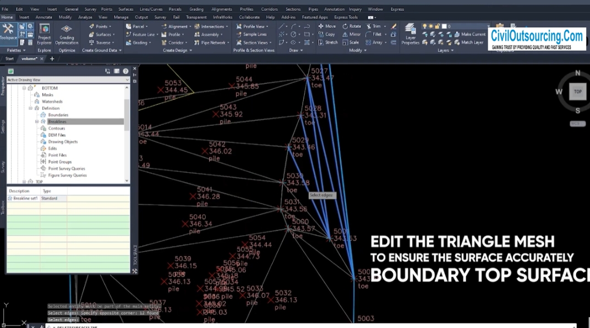The width and height of the screenshot is (590, 328).
Task: Collapse the Definition tree node
Action: pos(30,108)
